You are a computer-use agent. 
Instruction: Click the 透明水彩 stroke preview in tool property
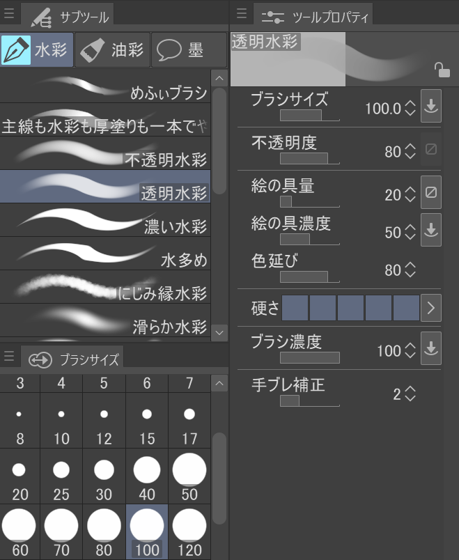click(x=344, y=59)
